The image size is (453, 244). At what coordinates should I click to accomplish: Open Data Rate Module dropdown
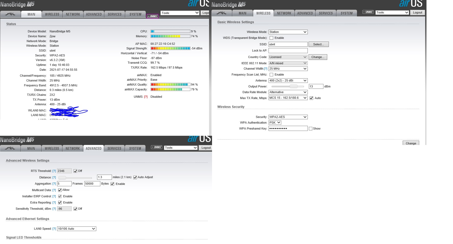tap(288, 92)
